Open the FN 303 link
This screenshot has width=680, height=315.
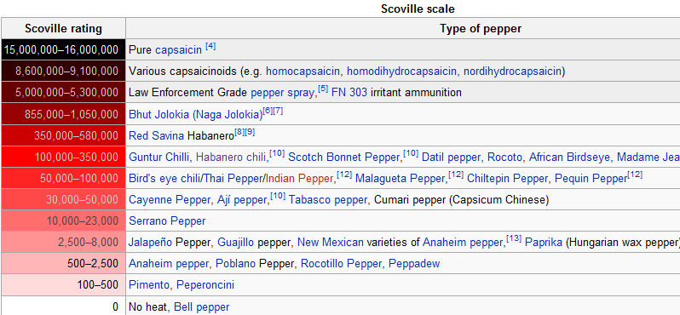[349, 93]
